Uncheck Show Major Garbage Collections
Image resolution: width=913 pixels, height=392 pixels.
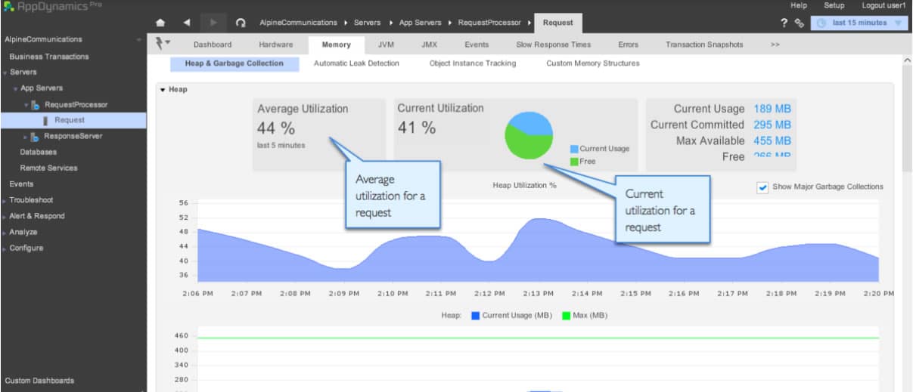762,187
